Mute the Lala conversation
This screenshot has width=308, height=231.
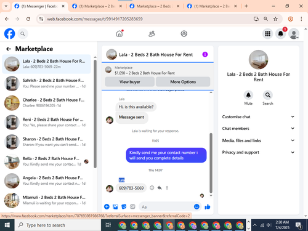[x=248, y=95]
